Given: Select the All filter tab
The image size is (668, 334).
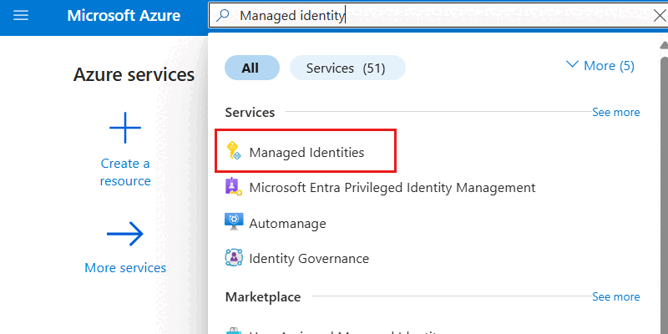Looking at the screenshot, I should pos(250,68).
